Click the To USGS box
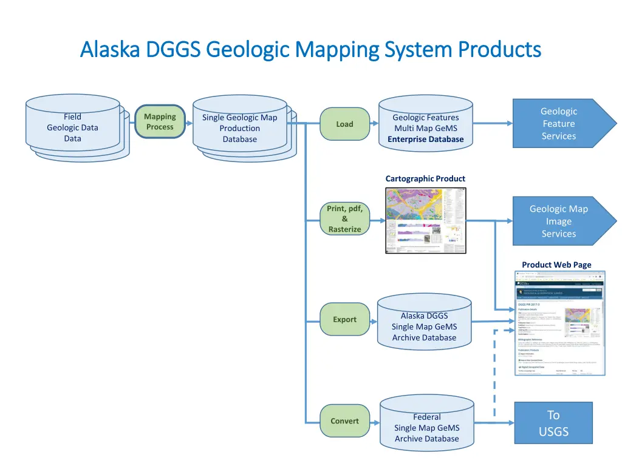 pos(553,424)
